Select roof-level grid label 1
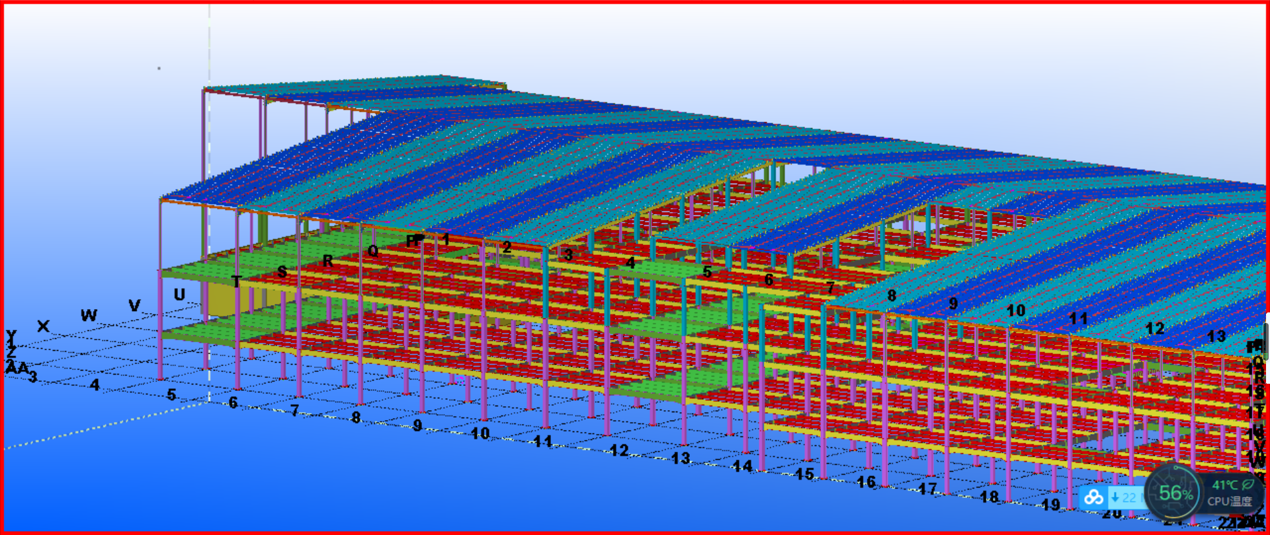The image size is (1270, 535). [446, 239]
